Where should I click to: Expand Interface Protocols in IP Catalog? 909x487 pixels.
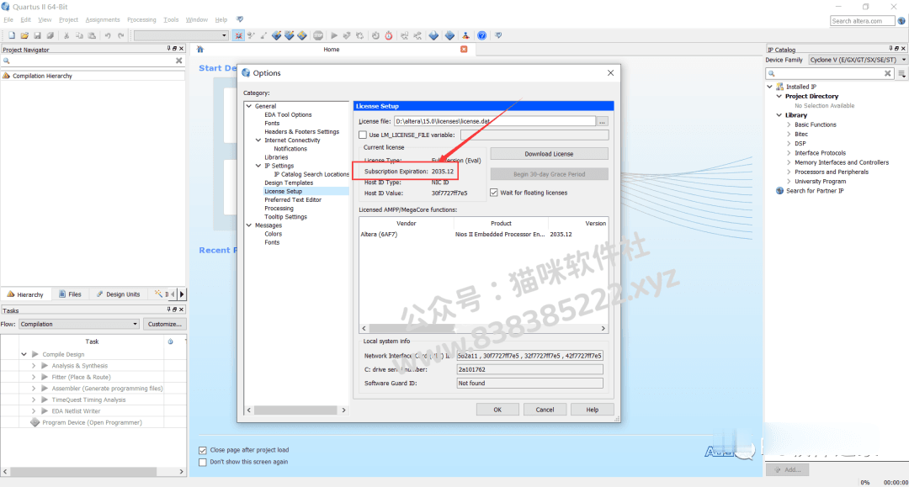point(789,153)
